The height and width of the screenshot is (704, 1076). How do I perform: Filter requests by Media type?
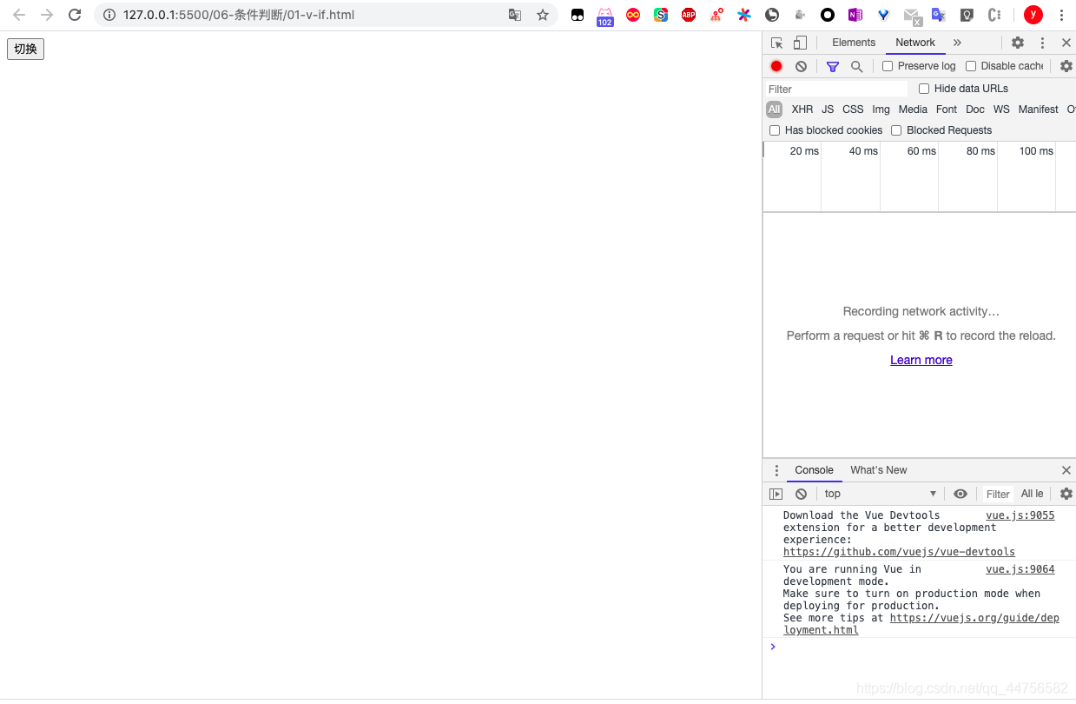[913, 110]
